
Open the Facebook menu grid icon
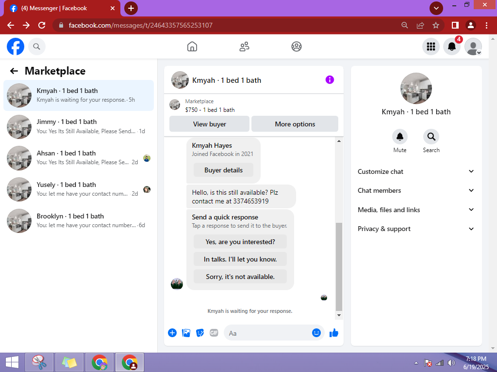coord(431,46)
